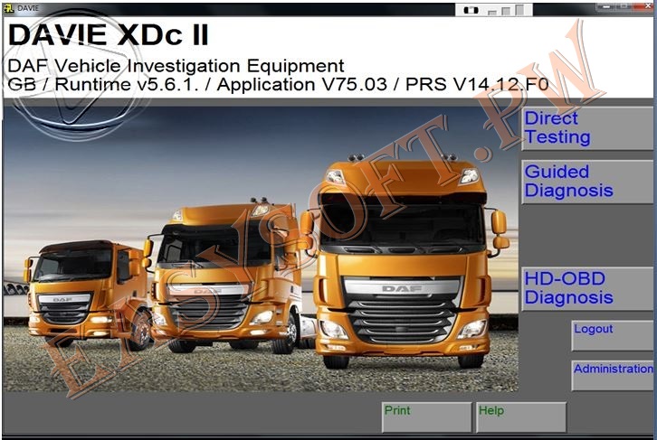Log out with the Logout button
657x440 pixels.
pyautogui.click(x=612, y=335)
